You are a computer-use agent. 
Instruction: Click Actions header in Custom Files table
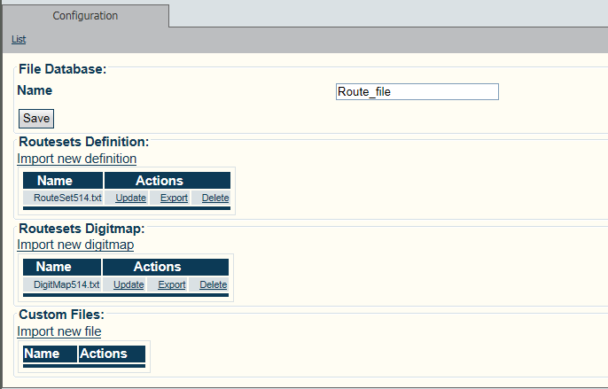(104, 354)
